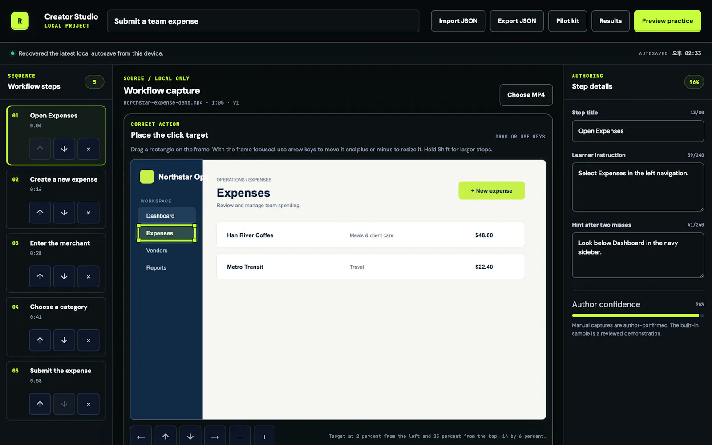Delete the Enter the merchant step

(x=89, y=276)
